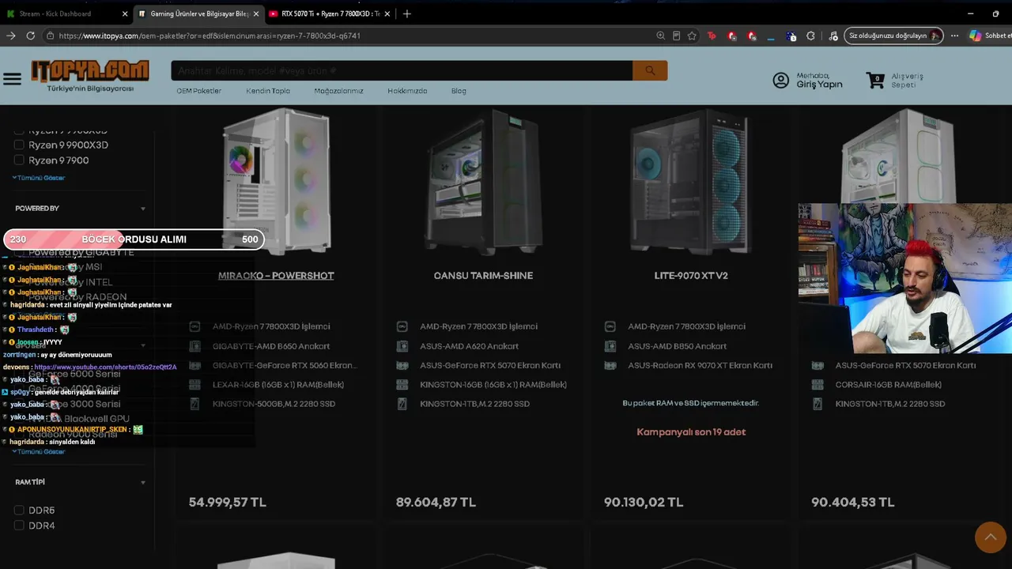Click the Kampanyalı son 19 adet text
The image size is (1012, 569).
pos(691,432)
